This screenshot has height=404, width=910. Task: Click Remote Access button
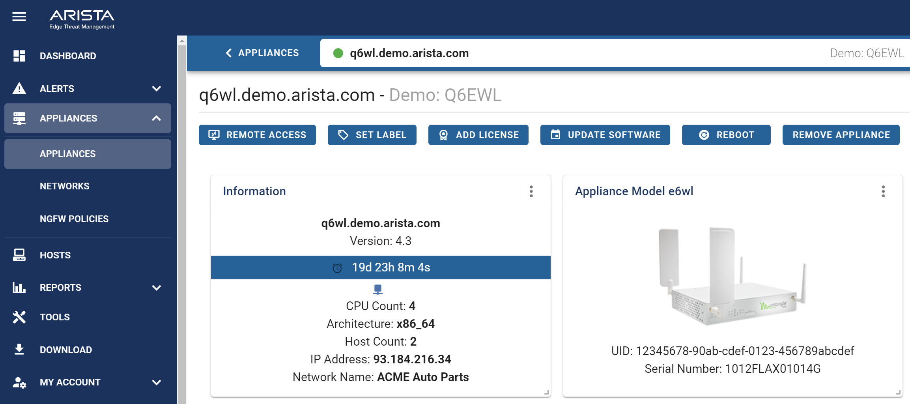click(257, 135)
